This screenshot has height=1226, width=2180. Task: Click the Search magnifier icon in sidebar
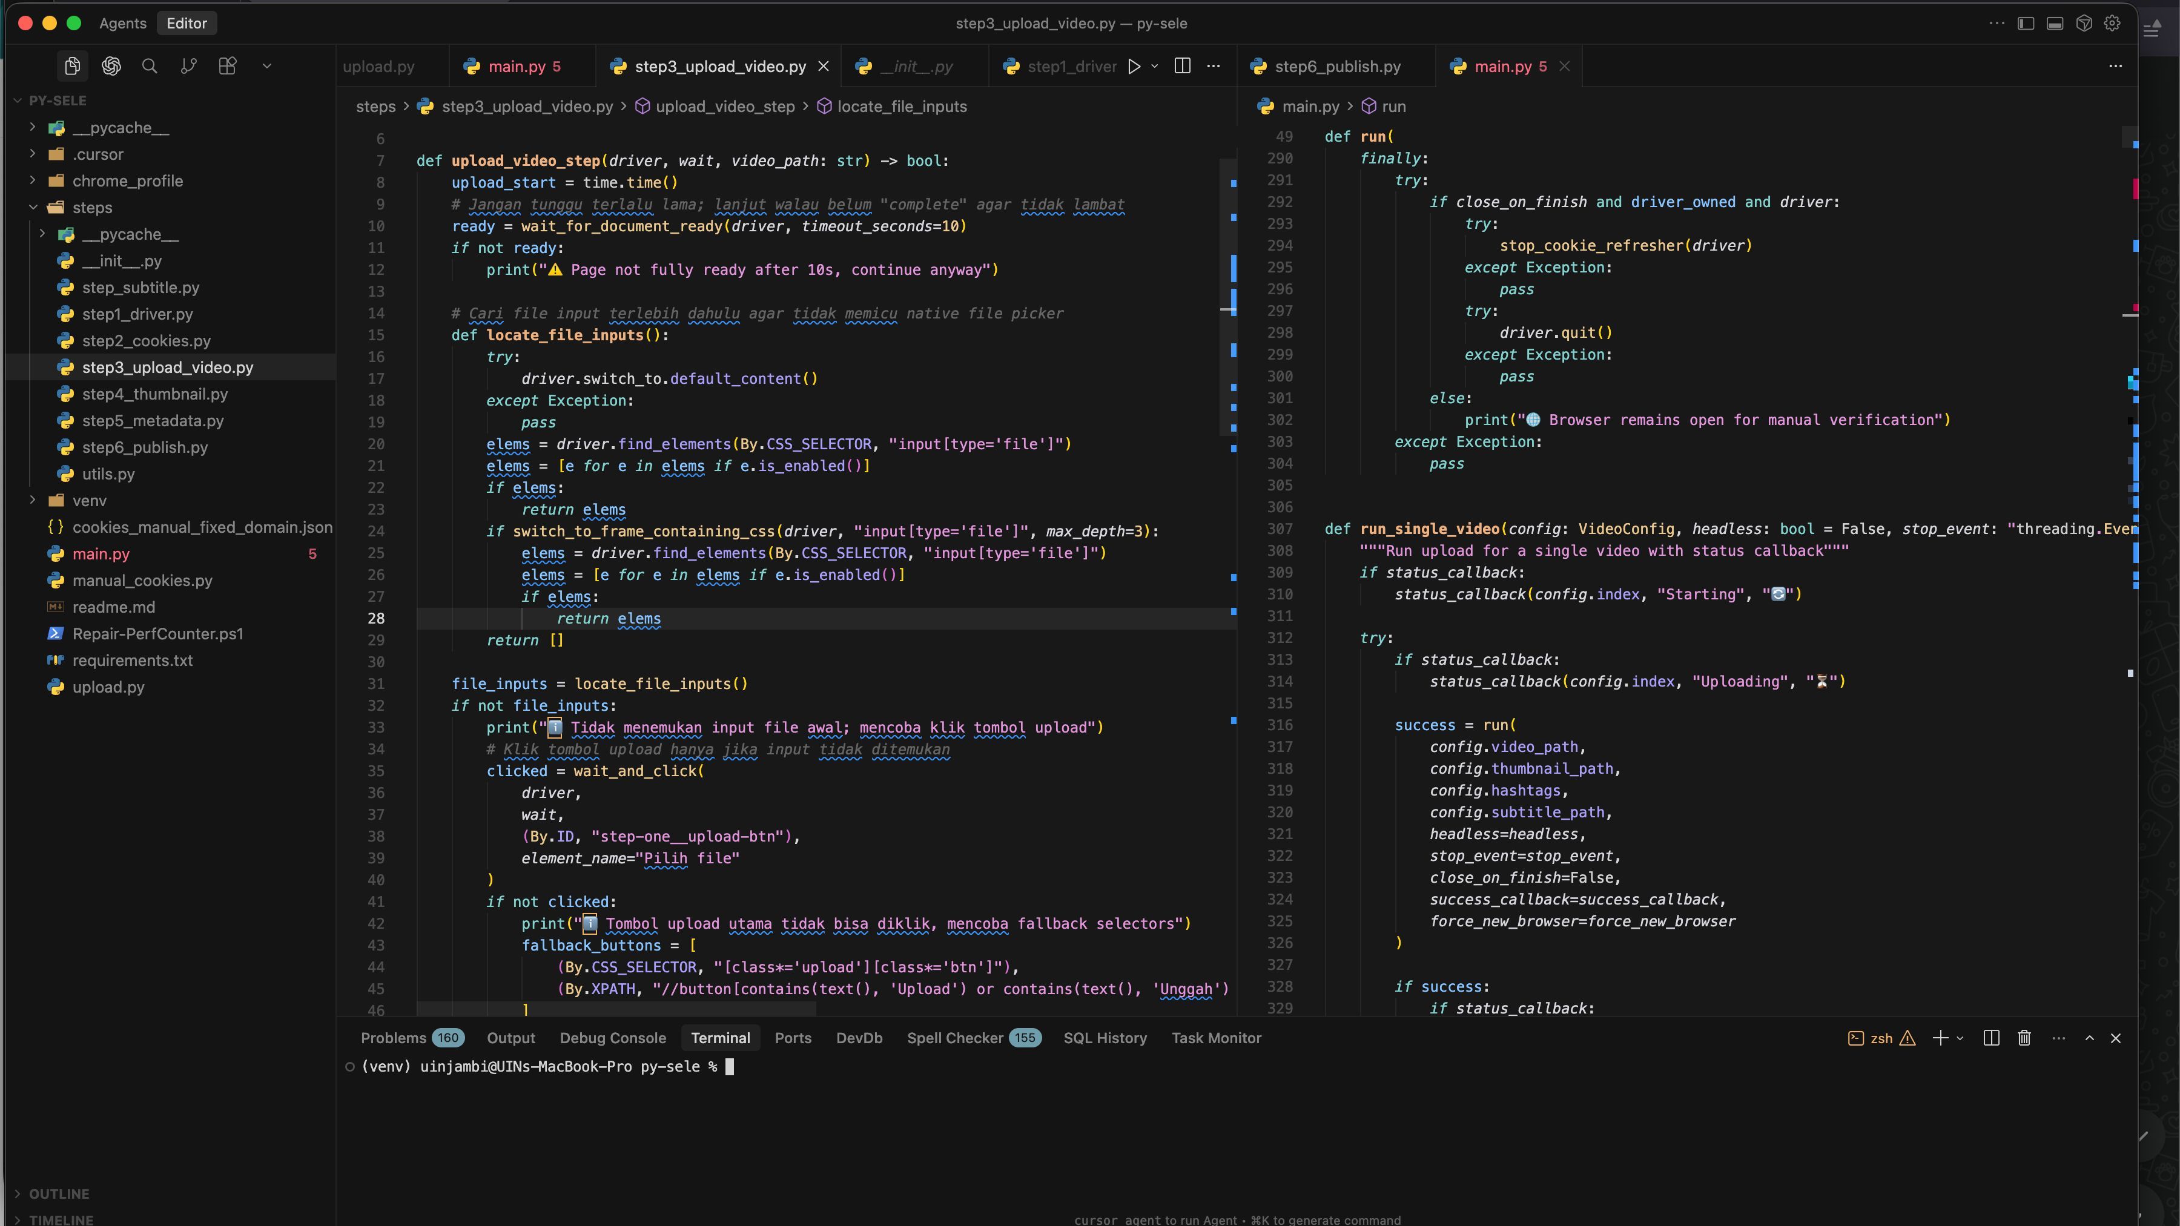(150, 66)
